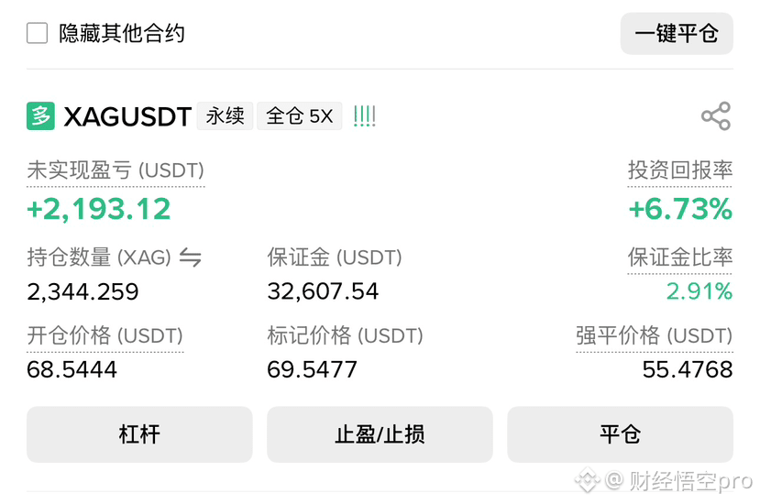Click the green long position badge

click(x=40, y=116)
